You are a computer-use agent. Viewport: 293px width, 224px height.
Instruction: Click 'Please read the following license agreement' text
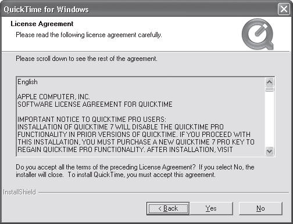(89, 35)
